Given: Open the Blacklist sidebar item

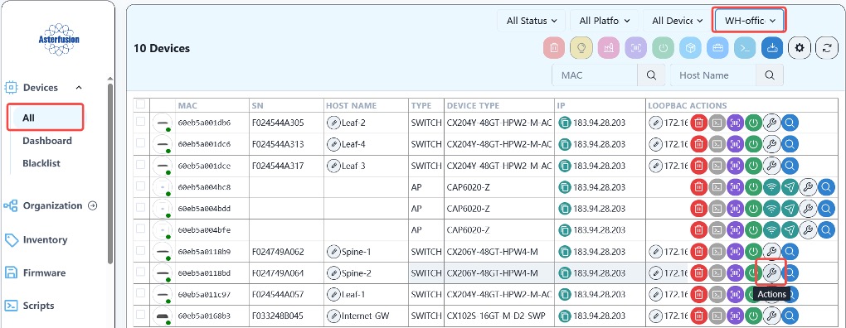Looking at the screenshot, I should pyautogui.click(x=41, y=163).
